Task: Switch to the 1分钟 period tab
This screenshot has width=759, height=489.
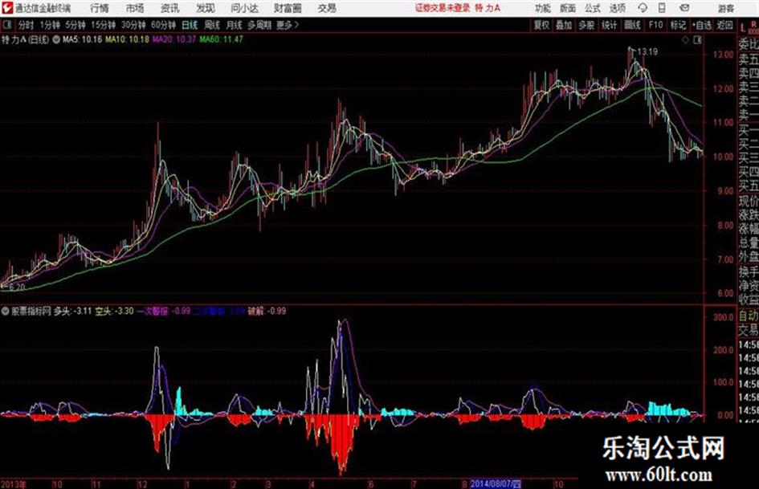Action: coord(50,25)
